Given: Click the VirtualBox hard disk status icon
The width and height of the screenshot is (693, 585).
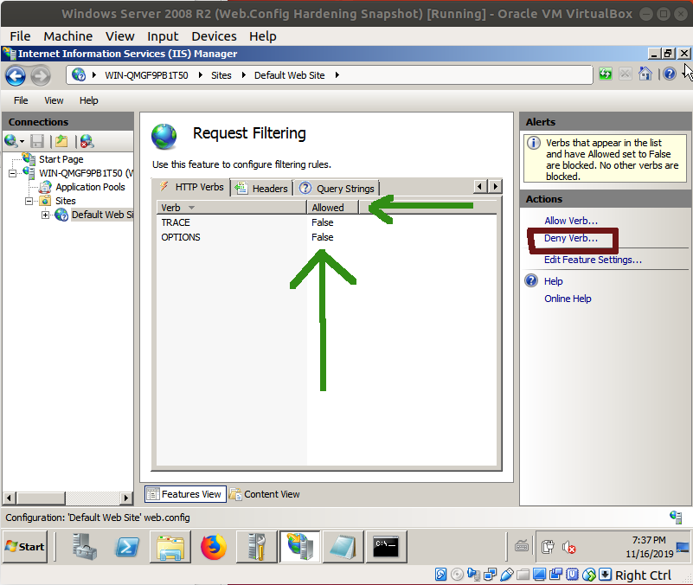Looking at the screenshot, I should pos(440,575).
